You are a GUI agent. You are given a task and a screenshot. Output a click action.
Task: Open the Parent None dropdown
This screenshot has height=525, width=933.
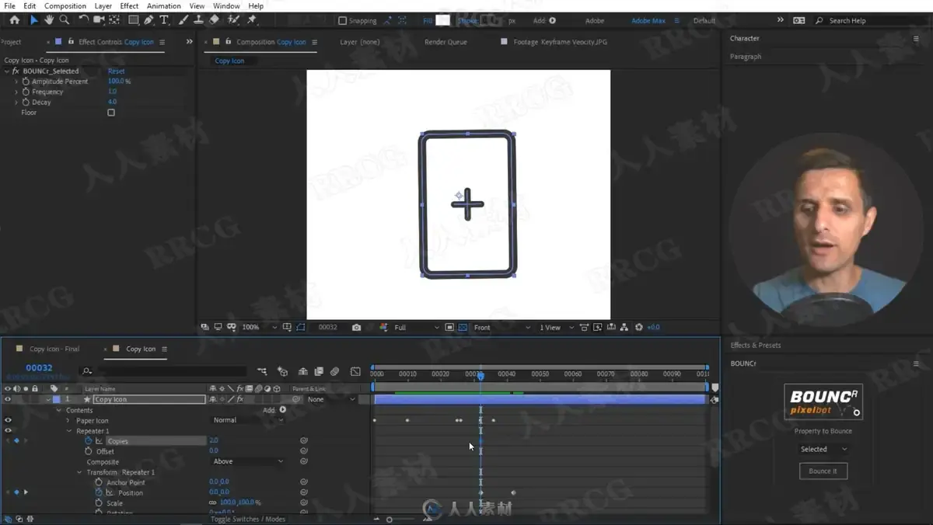click(331, 399)
